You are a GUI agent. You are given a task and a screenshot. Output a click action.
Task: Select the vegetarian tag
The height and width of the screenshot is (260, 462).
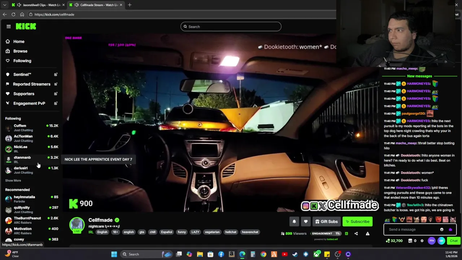[x=212, y=232]
